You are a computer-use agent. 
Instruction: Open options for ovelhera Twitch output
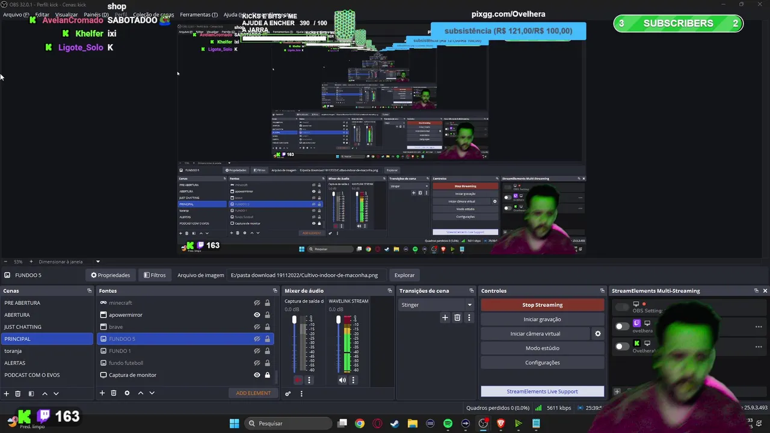[759, 327]
